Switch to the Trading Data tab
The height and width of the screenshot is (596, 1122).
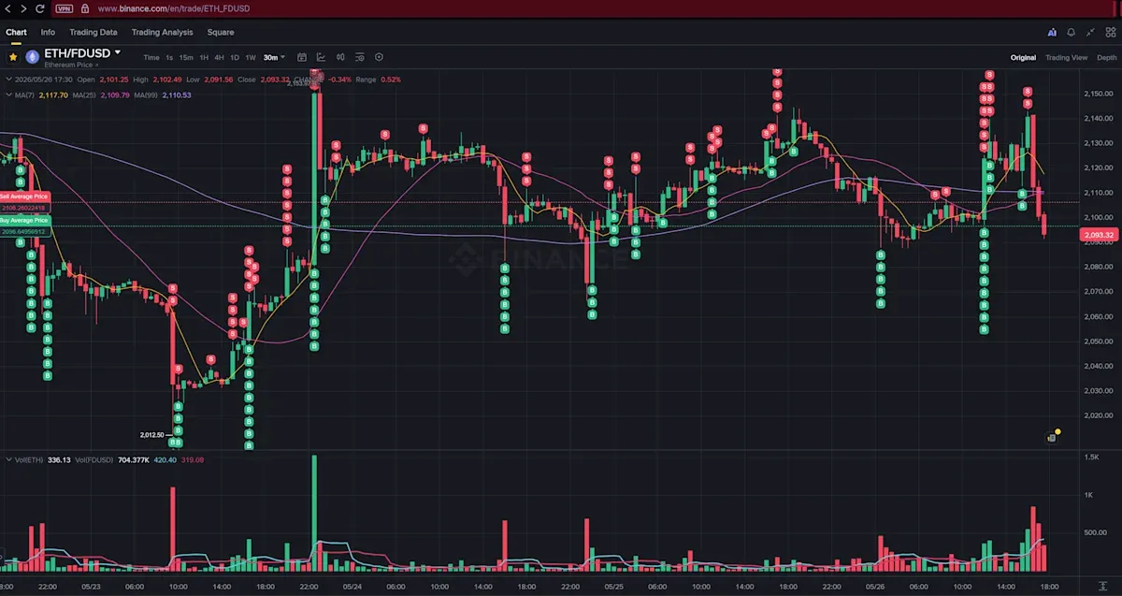pos(93,32)
